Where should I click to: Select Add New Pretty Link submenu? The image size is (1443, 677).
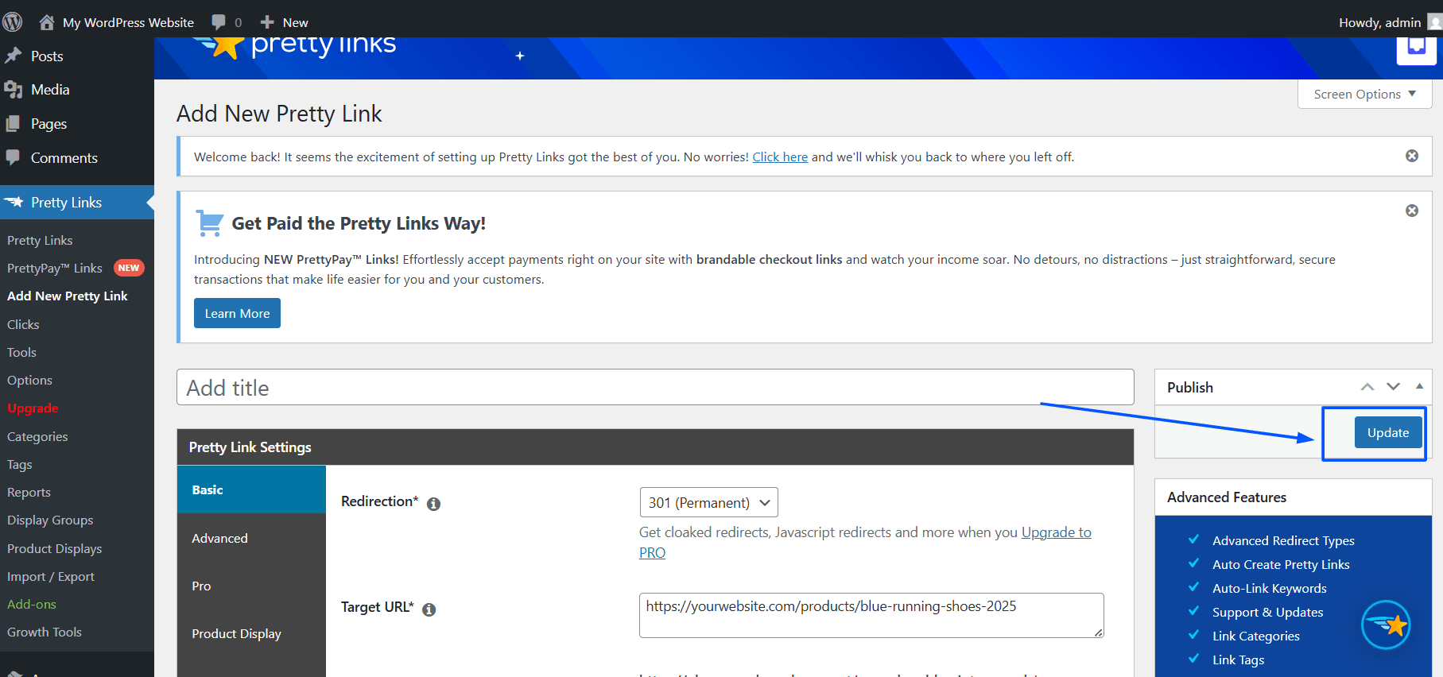coord(68,296)
